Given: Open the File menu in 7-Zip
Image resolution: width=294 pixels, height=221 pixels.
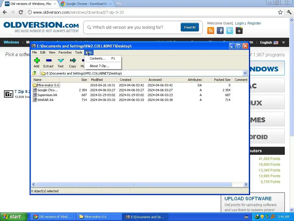Looking at the screenshot, I should 34,52.
